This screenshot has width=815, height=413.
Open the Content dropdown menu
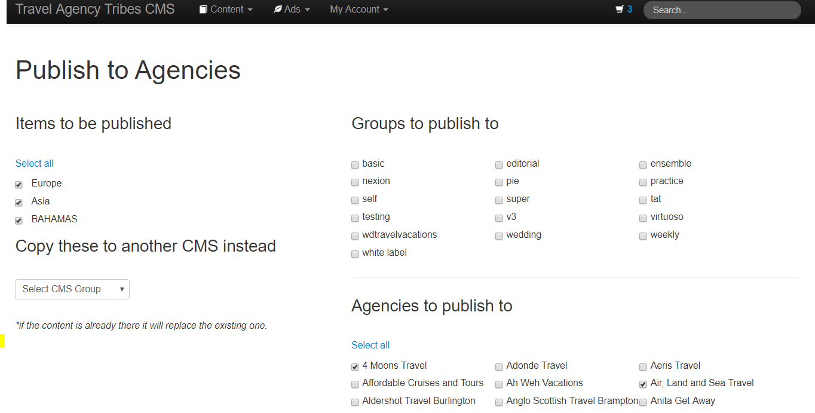pyautogui.click(x=226, y=10)
